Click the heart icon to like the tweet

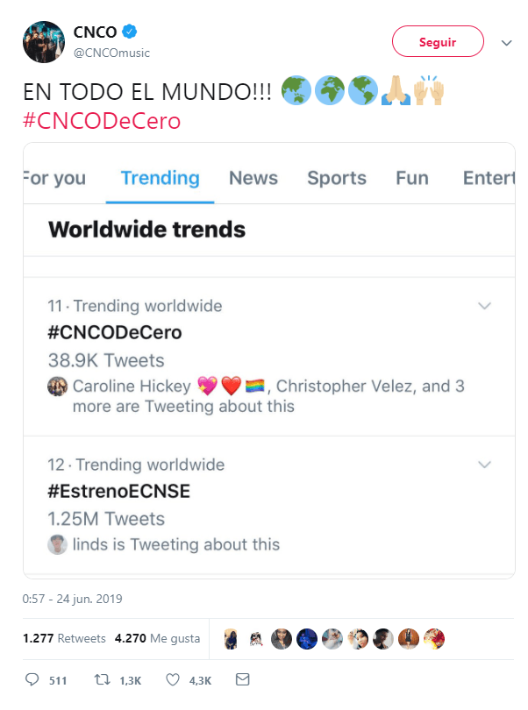174,679
